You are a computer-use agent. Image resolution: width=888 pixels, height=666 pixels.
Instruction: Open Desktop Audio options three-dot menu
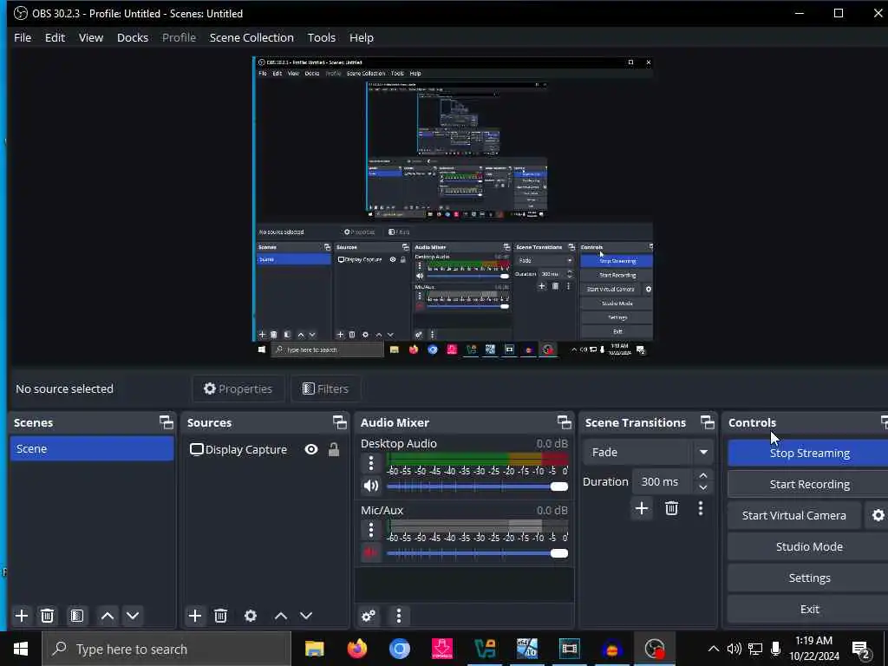pyautogui.click(x=371, y=463)
